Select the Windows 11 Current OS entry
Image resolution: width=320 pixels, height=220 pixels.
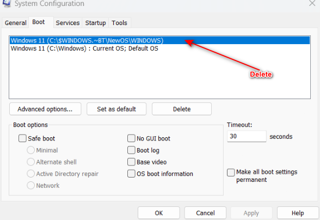(x=160, y=48)
